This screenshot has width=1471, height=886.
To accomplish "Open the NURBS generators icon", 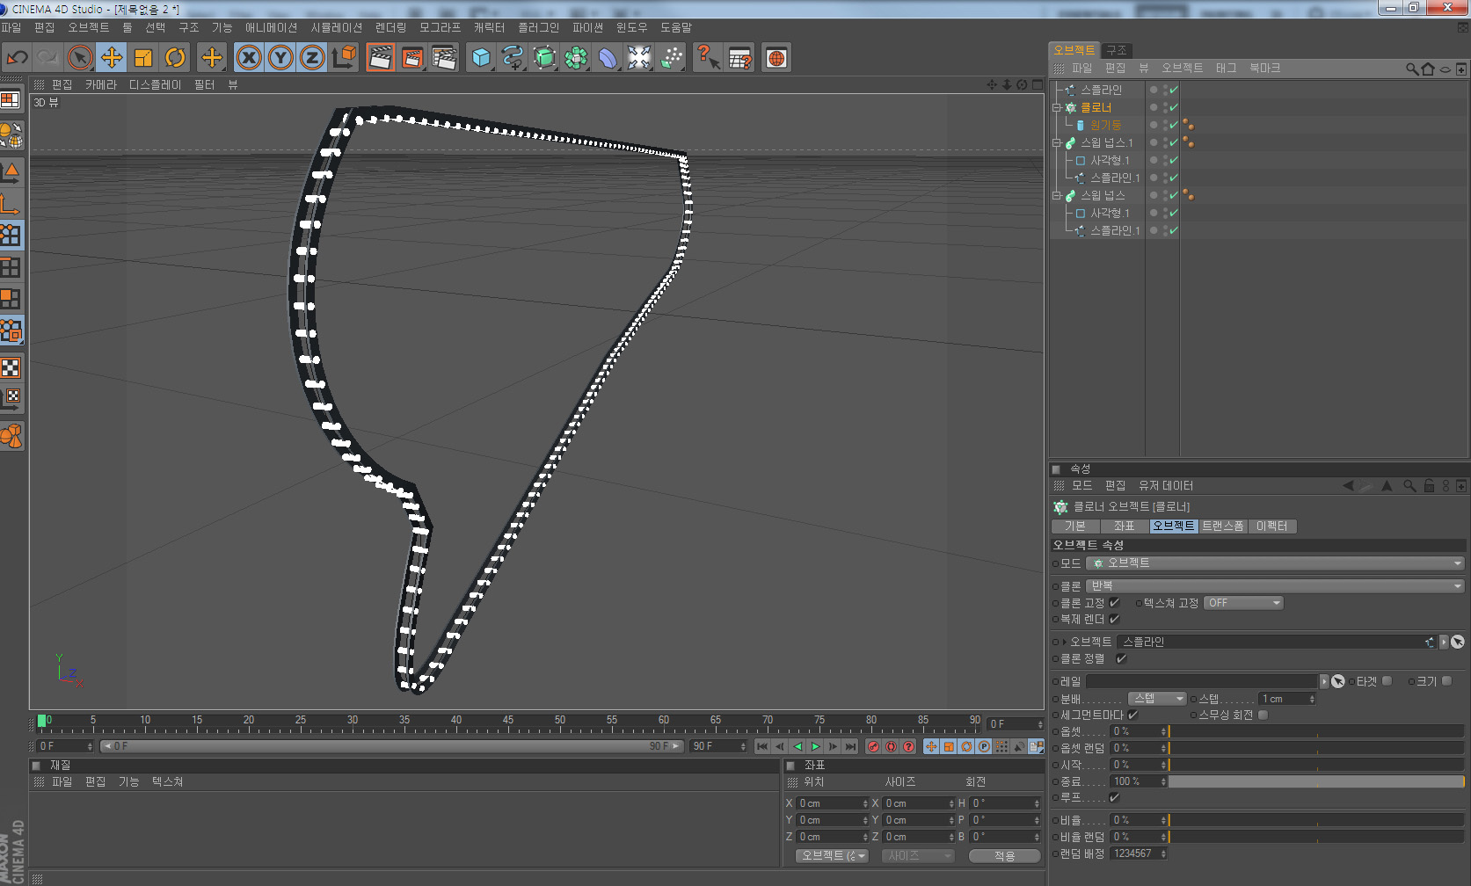I will (544, 58).
